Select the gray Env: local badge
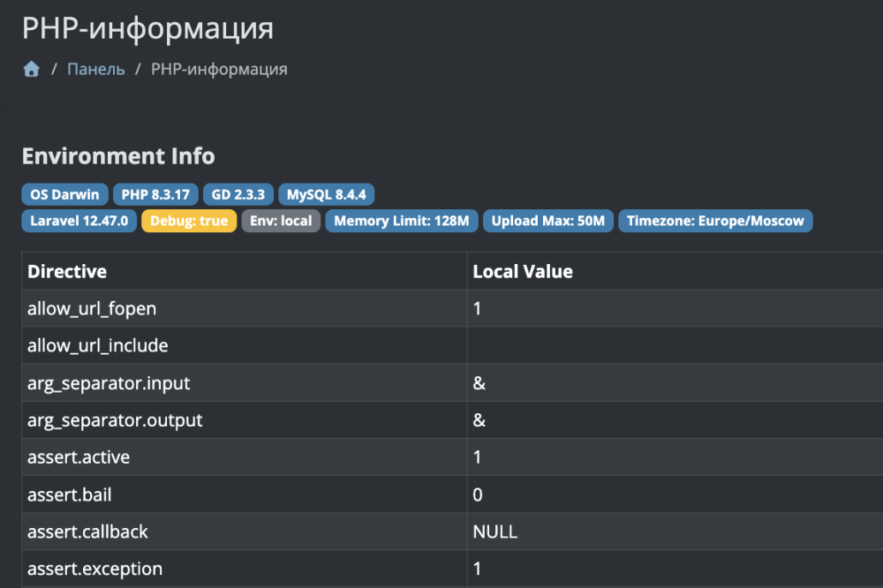This screenshot has width=883, height=588. coord(281,221)
